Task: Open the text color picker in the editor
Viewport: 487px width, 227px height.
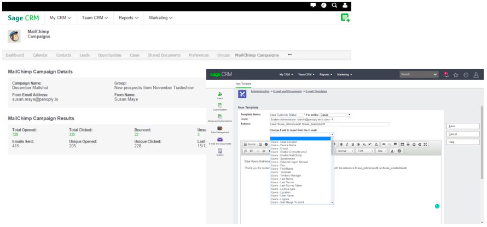Action: coord(392,151)
